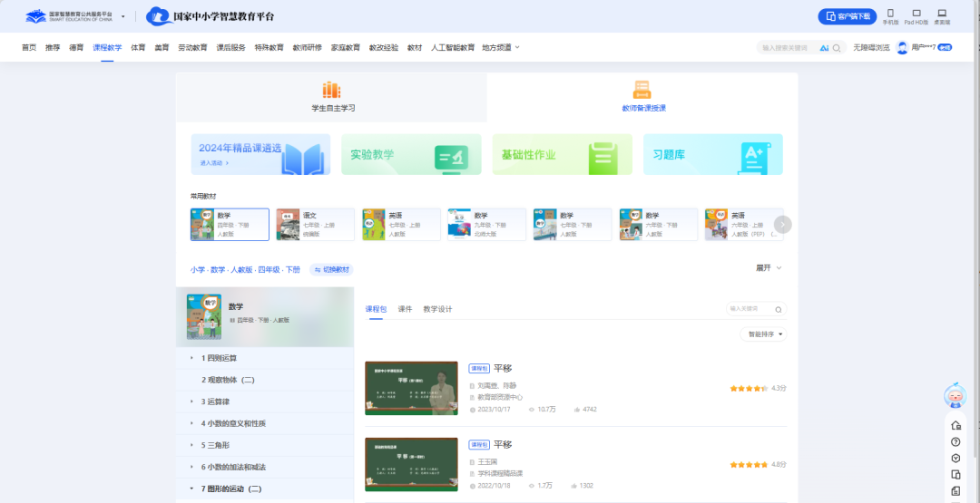
Task: Switch to the 教学设计 tab
Action: tap(437, 309)
